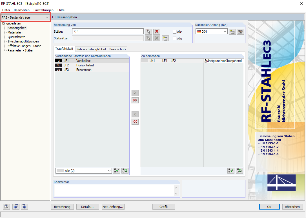Delete the Stäbe member list with red X
The height and width of the screenshot is (218, 306).
157,32
